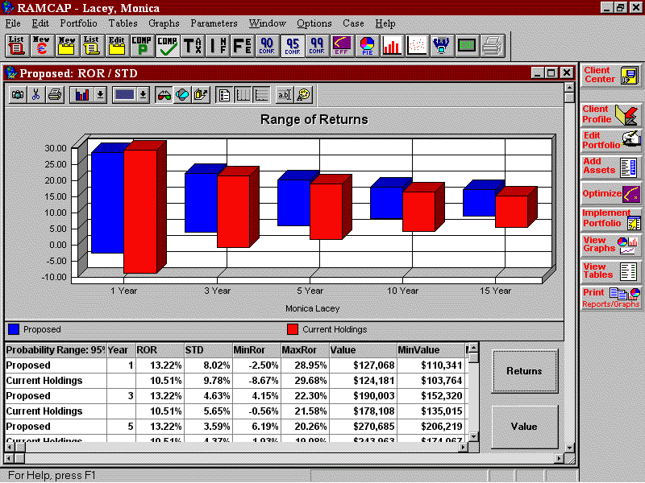Click the scissors cut icon in chart toolbar
This screenshot has width=645, height=483.
(x=35, y=95)
